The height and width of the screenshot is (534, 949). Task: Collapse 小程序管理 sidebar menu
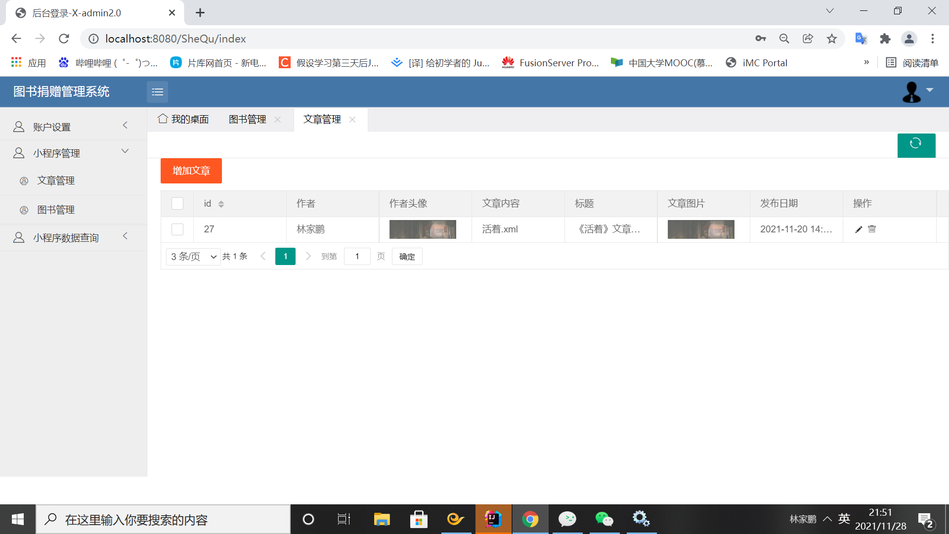73,153
